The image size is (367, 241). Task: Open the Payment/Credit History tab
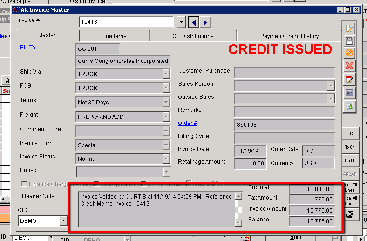pos(289,36)
